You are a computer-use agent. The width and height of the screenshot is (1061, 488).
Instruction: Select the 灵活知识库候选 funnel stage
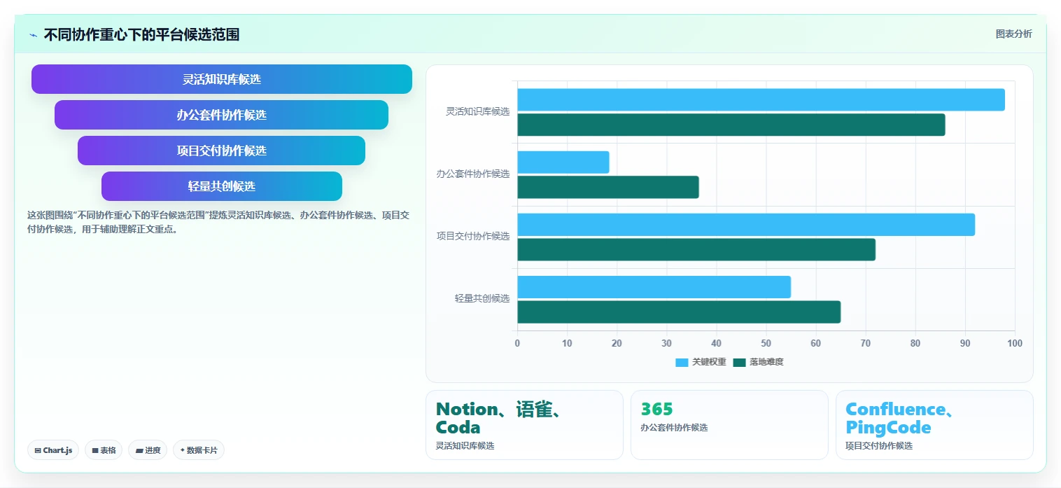(x=222, y=79)
